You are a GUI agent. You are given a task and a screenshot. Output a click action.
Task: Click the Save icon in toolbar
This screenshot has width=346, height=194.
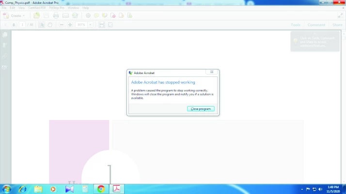(46, 15)
